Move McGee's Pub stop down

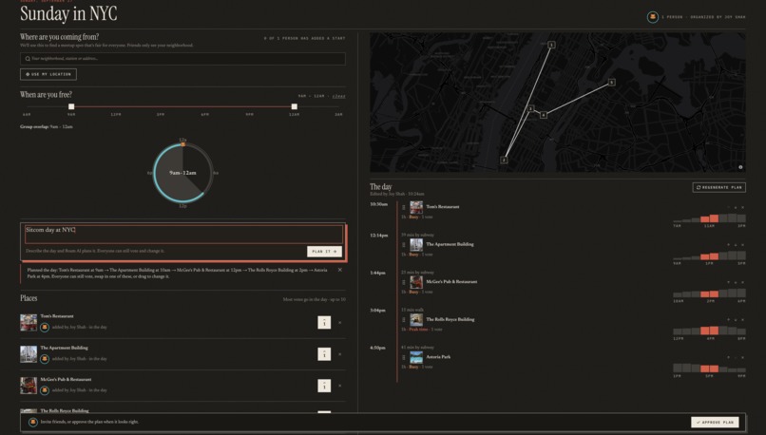click(736, 282)
